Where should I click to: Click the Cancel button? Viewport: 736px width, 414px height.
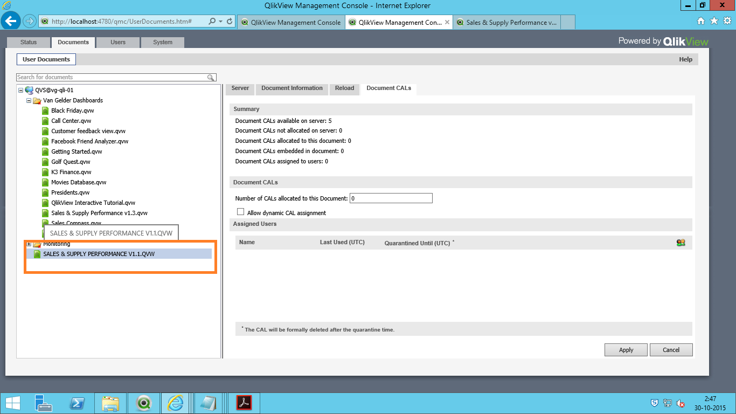(671, 350)
